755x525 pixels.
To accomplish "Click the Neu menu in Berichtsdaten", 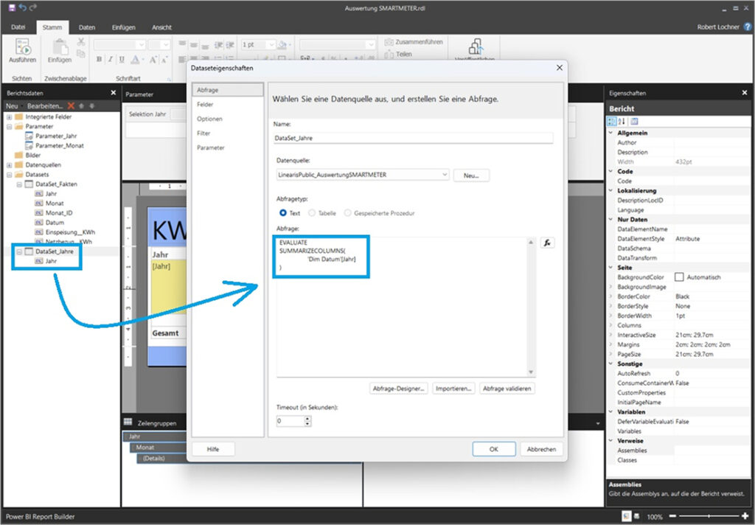I will 12,106.
